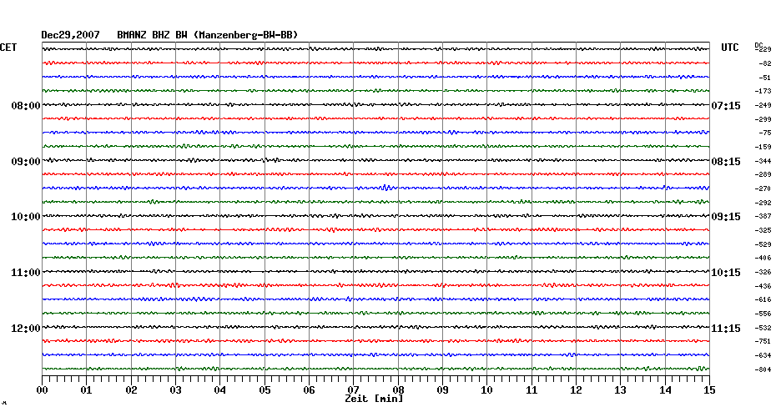Click the DC offset value -804

pyautogui.click(x=763, y=370)
